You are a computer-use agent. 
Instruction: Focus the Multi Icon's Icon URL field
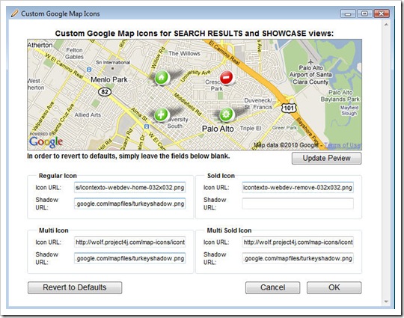(130, 242)
